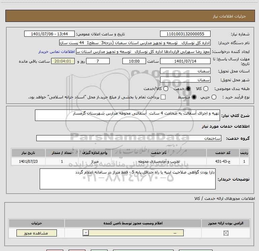Tick the اسناد خزانه اسلامی payment checkbox
The height and width of the screenshot is (251, 259).
pos(163,97)
